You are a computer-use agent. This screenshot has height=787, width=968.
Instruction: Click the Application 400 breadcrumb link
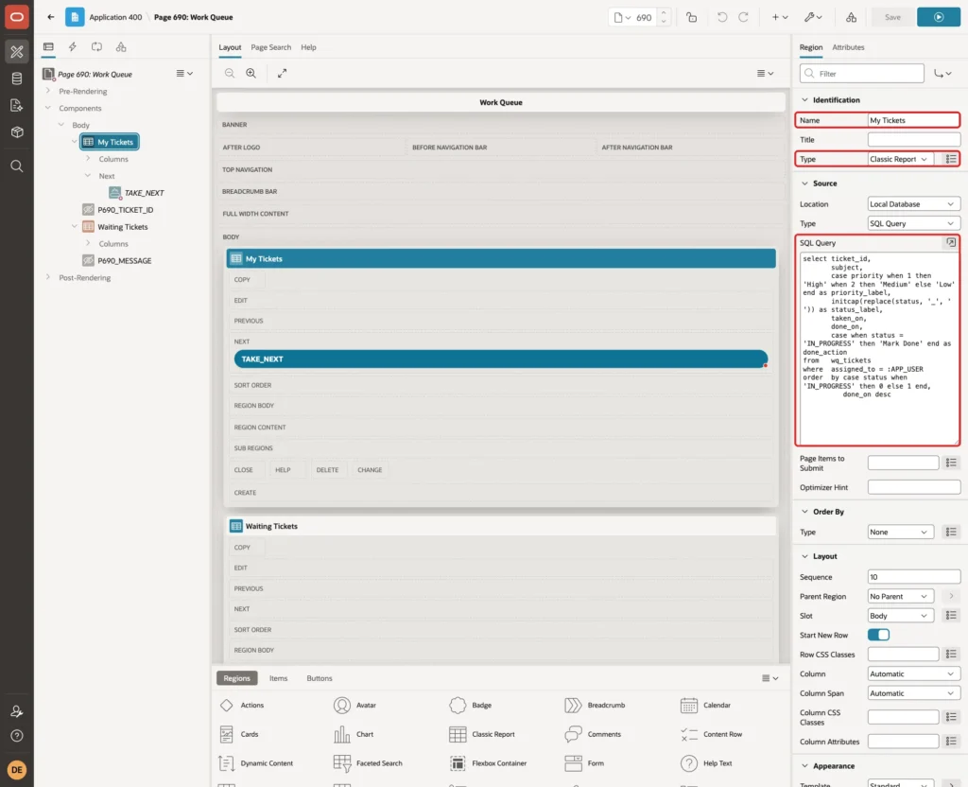click(x=115, y=17)
